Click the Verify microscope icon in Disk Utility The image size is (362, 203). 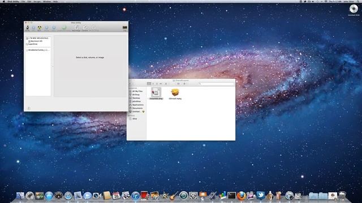tap(28, 28)
